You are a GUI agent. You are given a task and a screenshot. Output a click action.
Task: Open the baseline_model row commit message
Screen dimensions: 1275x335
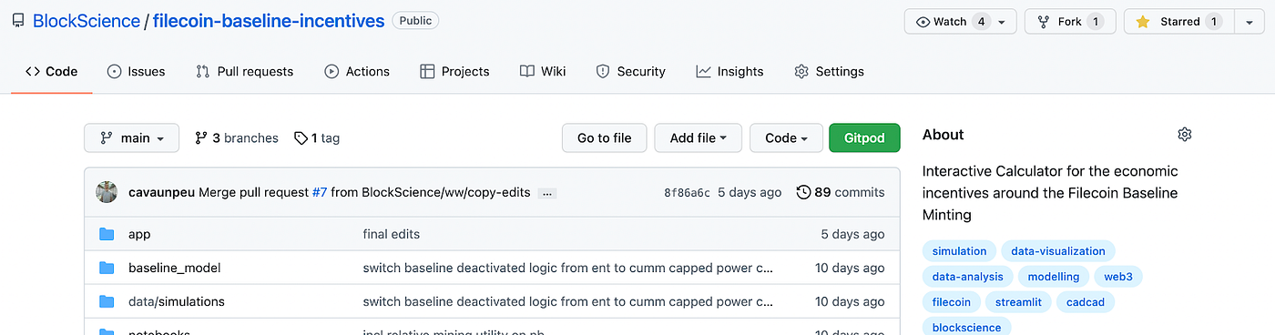568,268
